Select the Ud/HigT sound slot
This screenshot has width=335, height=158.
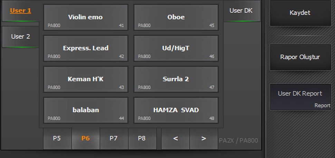point(176,48)
